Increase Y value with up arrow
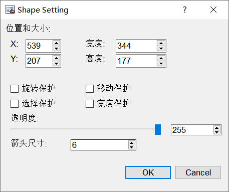 pyautogui.click(x=56, y=58)
